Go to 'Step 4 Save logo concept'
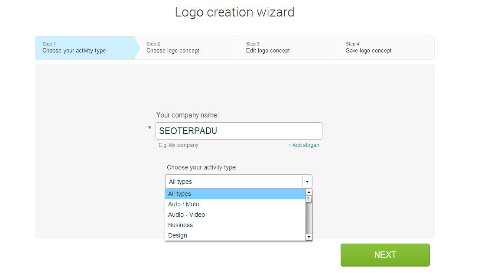Screen dimensions: 491x280 368,48
